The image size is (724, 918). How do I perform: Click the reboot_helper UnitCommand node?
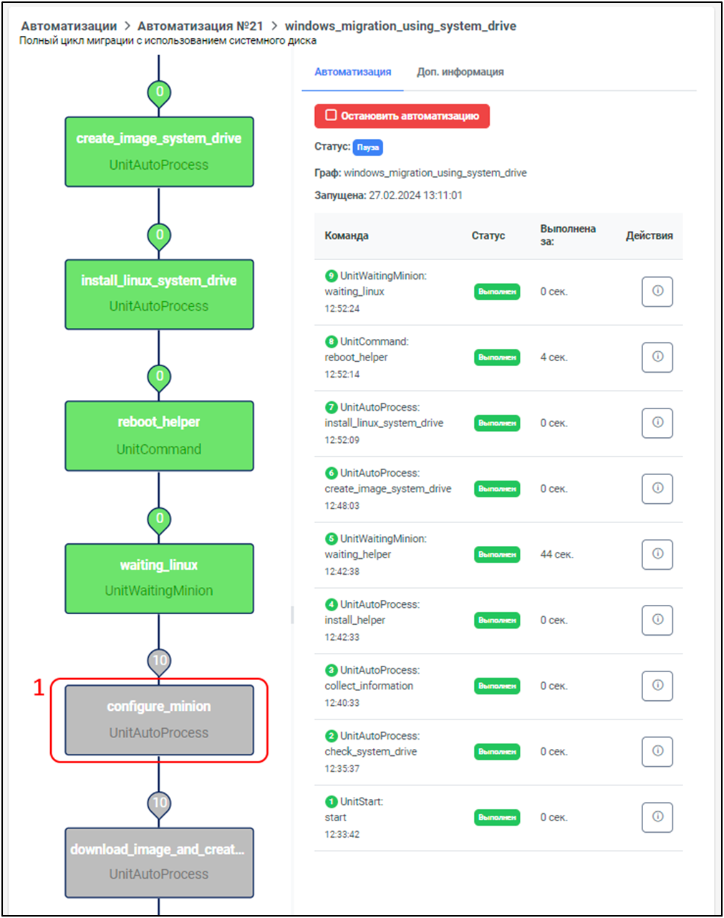[x=159, y=436]
